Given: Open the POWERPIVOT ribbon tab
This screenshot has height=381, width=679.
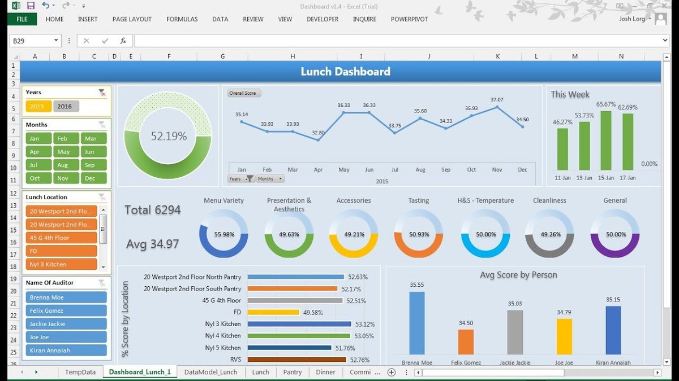Looking at the screenshot, I should pos(409,19).
